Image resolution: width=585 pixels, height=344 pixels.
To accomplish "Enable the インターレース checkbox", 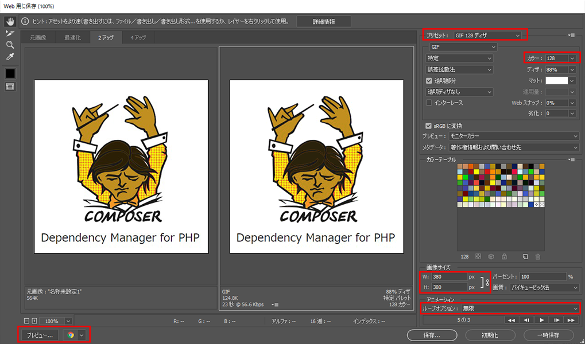I will (x=429, y=103).
